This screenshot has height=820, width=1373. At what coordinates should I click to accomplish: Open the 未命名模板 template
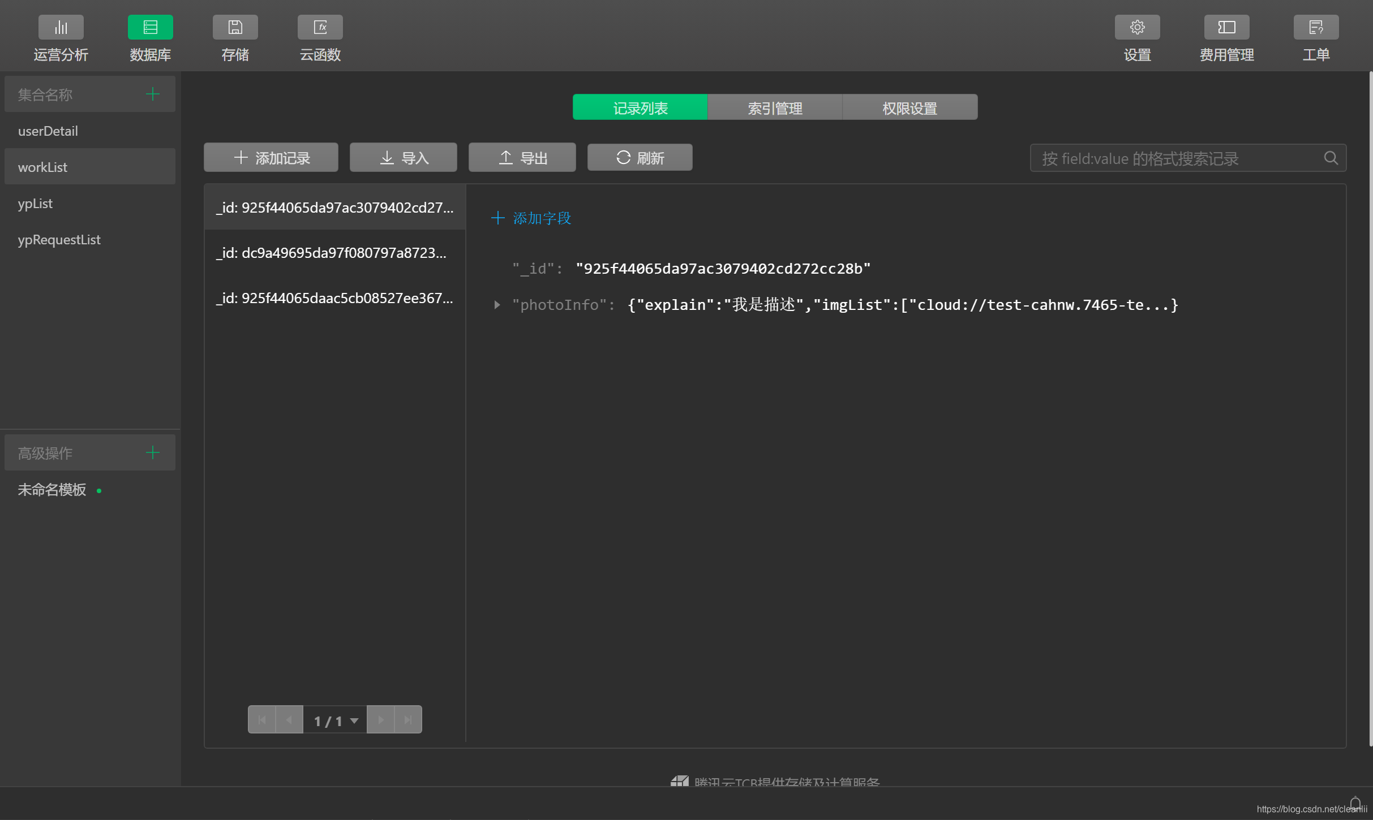click(52, 489)
